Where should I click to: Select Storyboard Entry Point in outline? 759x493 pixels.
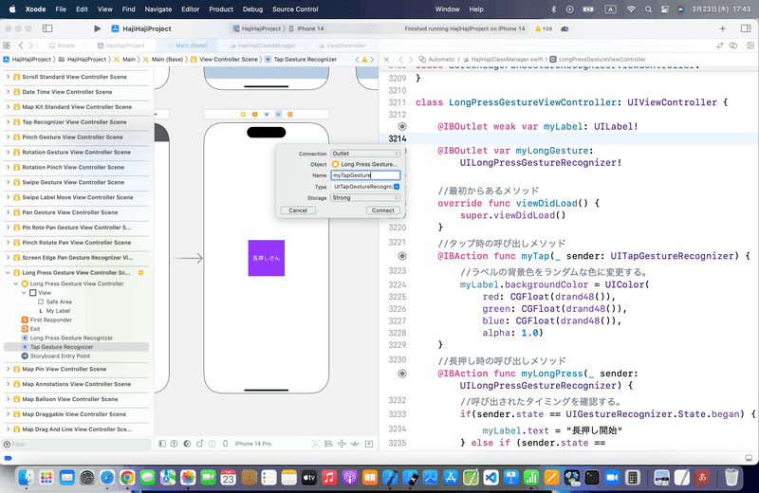click(56, 356)
